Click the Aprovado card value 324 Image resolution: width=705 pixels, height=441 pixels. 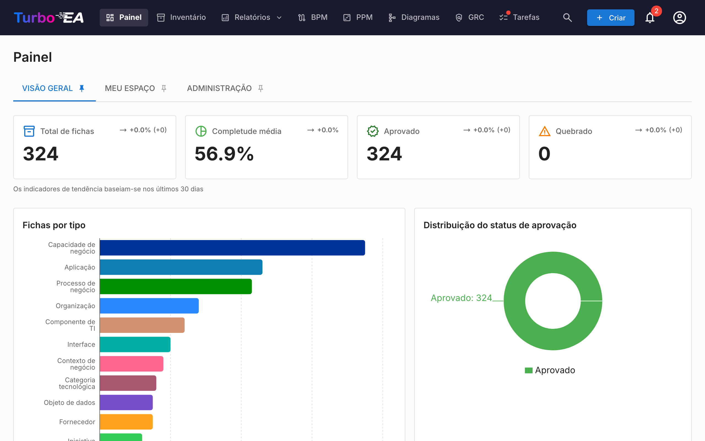(x=384, y=154)
